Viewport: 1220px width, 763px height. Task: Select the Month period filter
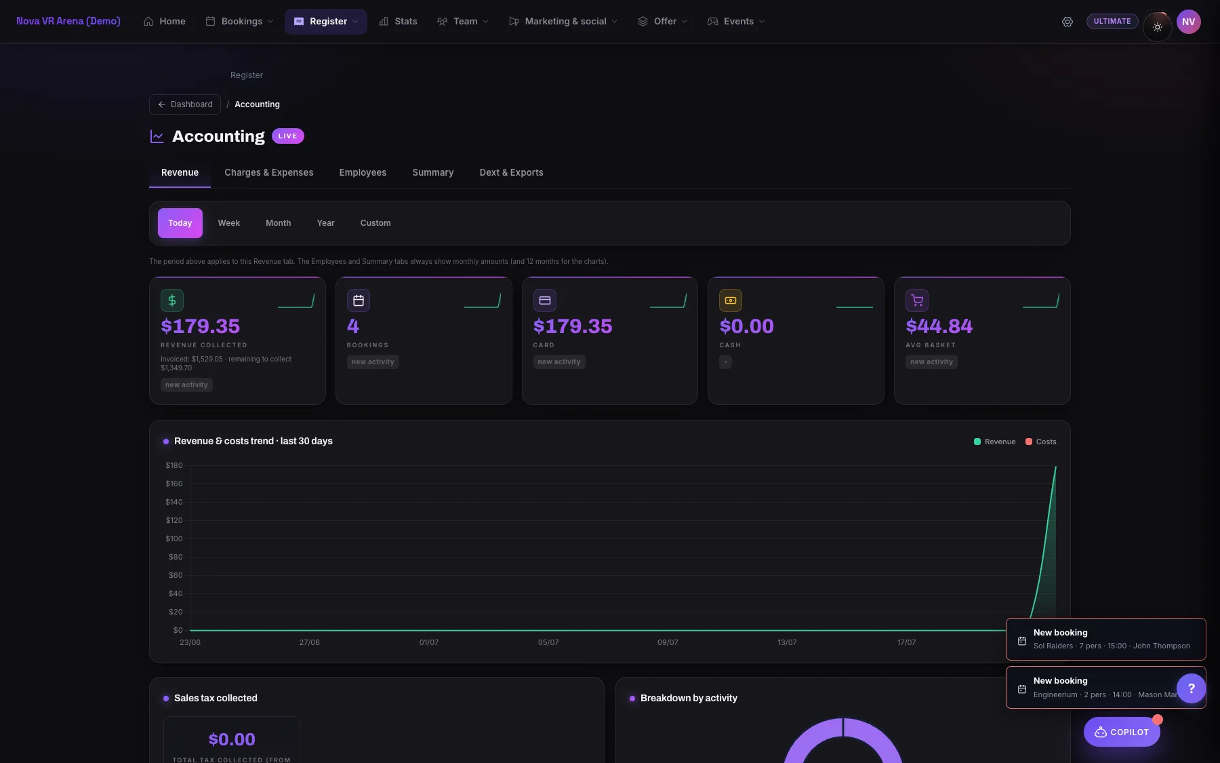(x=279, y=223)
